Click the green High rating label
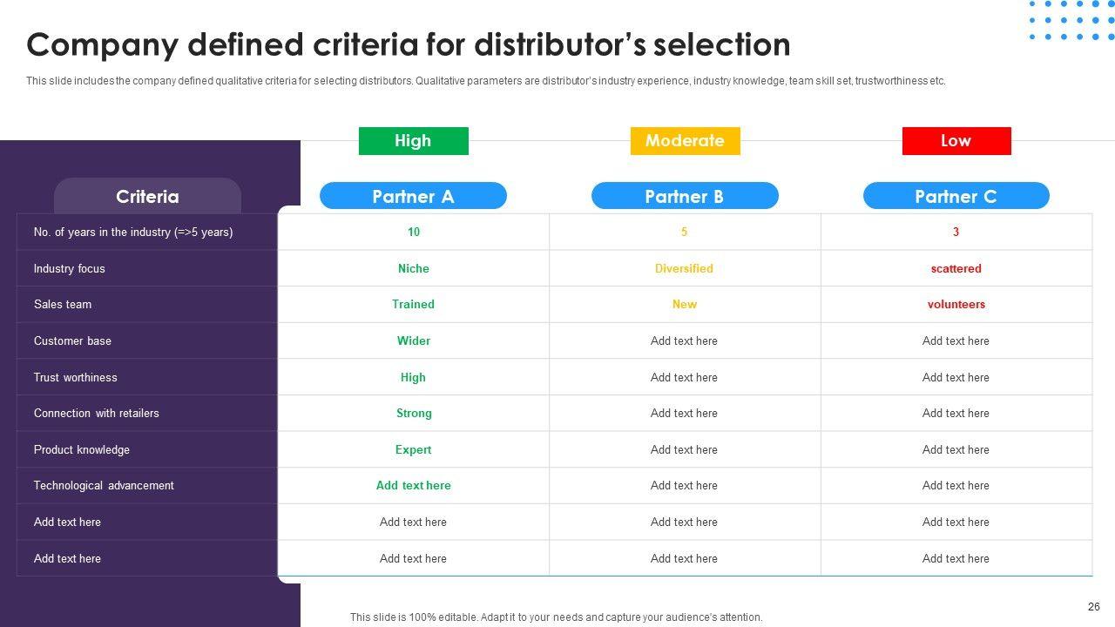 [413, 141]
